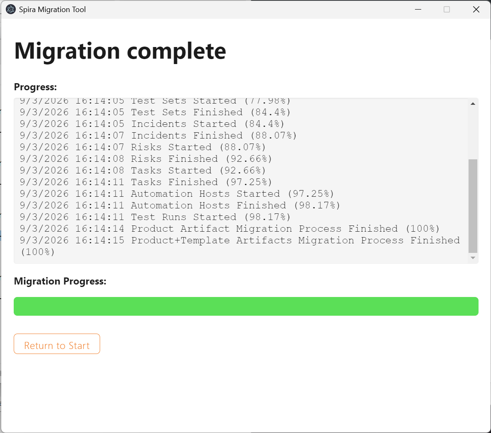491x433 pixels.
Task: Click the 'Migration complete' heading
Action: [x=120, y=51]
